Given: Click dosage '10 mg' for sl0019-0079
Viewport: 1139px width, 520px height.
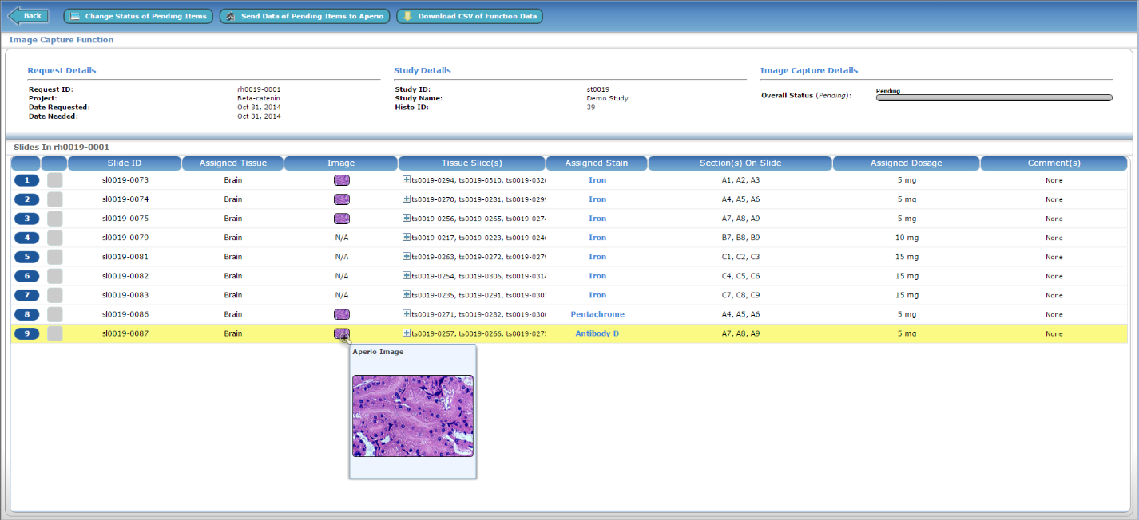Looking at the screenshot, I should (x=907, y=238).
